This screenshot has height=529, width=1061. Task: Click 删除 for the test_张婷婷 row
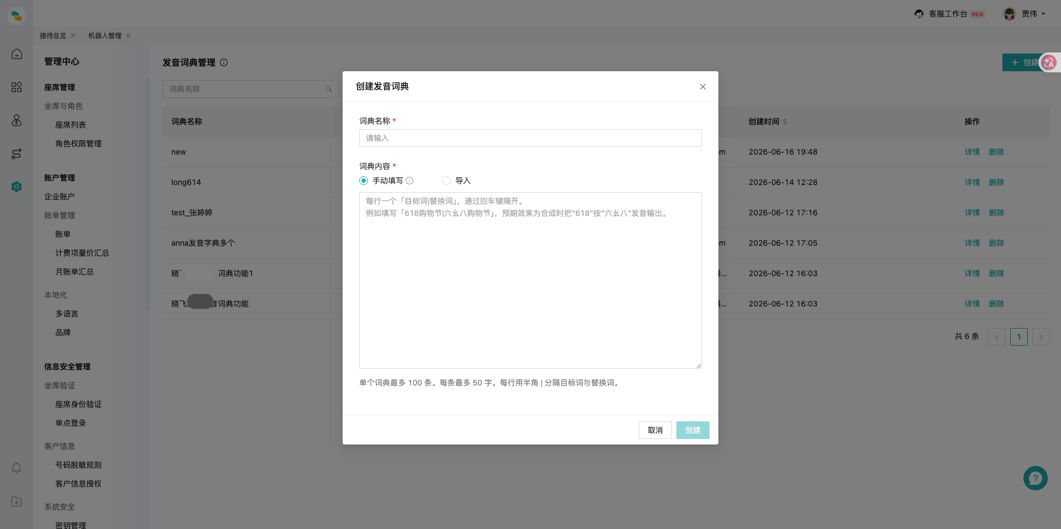pyautogui.click(x=996, y=213)
